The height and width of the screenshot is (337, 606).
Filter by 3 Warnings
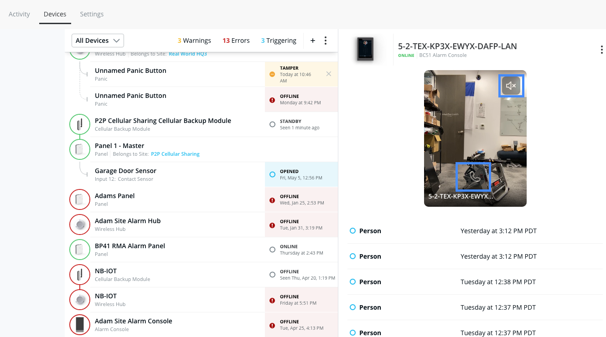click(x=194, y=41)
